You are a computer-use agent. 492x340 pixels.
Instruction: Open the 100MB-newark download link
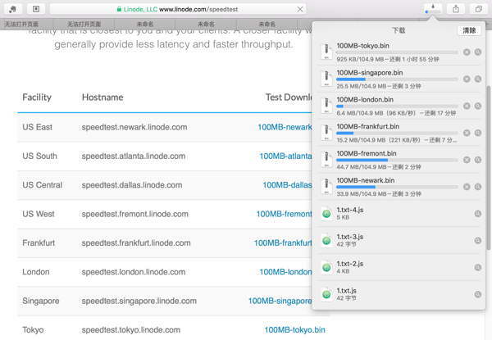click(x=285, y=127)
